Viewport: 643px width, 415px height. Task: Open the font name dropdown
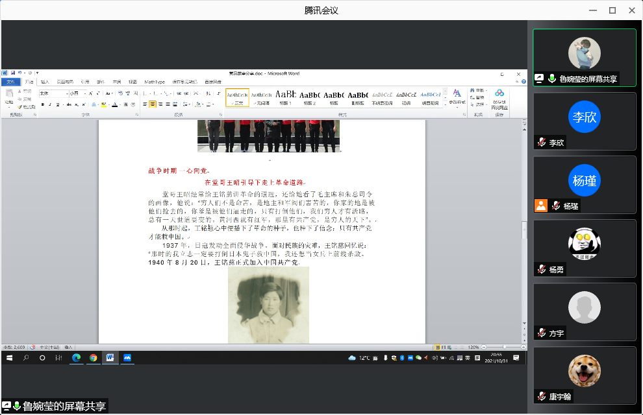[x=66, y=93]
